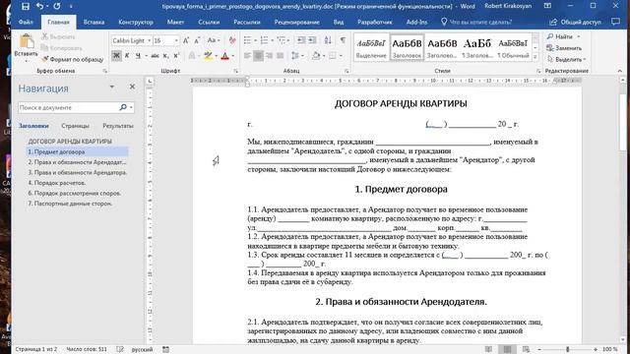Apply superscript formatting
Screen dimensions: 630x354
(x=176, y=56)
